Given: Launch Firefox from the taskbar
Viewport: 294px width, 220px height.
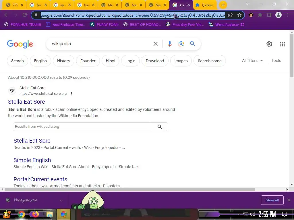Looking at the screenshot, I should point(35,214).
